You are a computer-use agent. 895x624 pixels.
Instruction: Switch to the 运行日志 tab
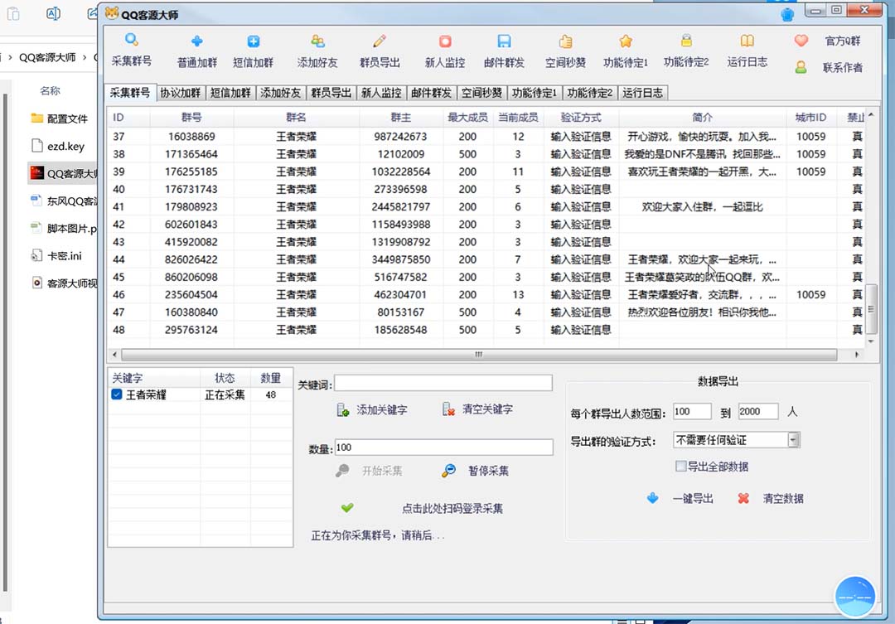point(643,92)
